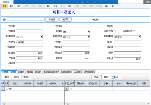Click the 跨年项目 button

pyautogui.click(x=52, y=20)
